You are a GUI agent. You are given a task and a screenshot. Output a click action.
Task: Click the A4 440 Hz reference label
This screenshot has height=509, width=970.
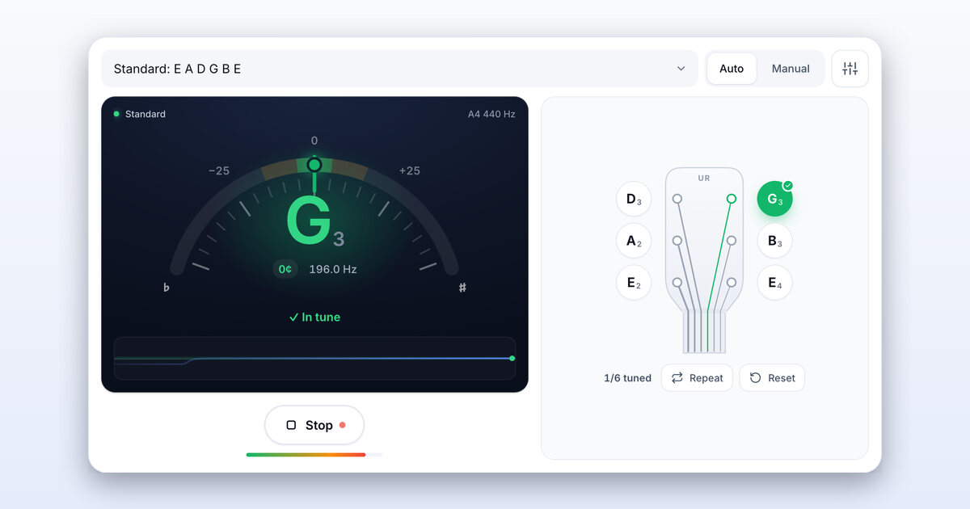click(x=491, y=114)
